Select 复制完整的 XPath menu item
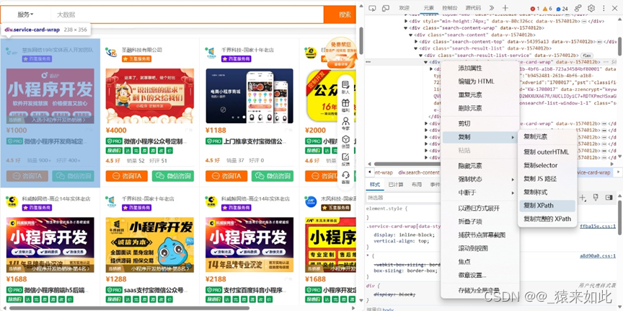 tap(547, 219)
